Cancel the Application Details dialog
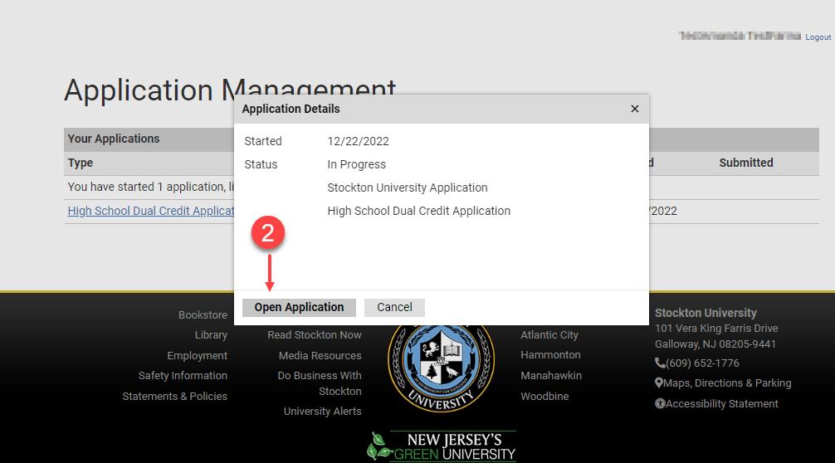The image size is (835, 463). 394,308
